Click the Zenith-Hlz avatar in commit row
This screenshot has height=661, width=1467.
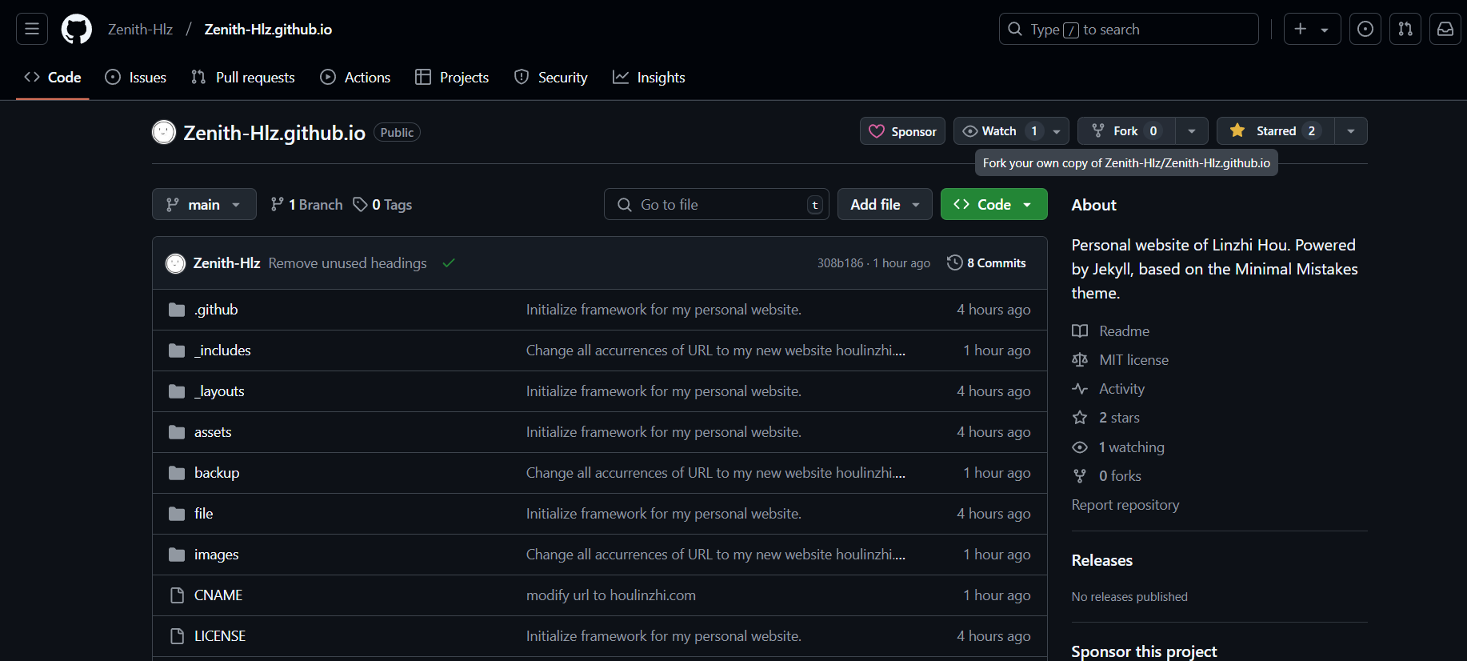(x=176, y=263)
